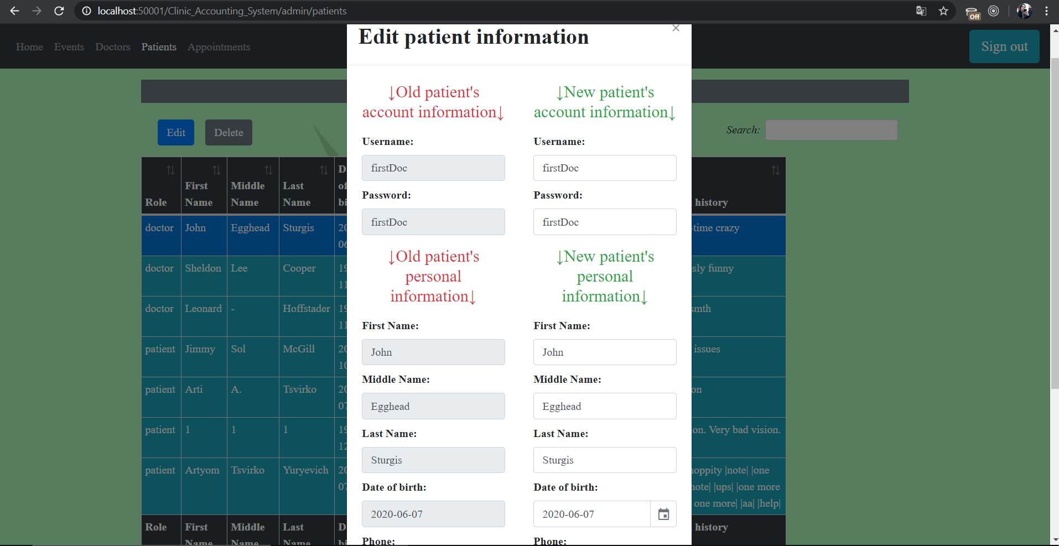Click the new Username input field
Viewport: 1059px width, 546px height.
(605, 168)
